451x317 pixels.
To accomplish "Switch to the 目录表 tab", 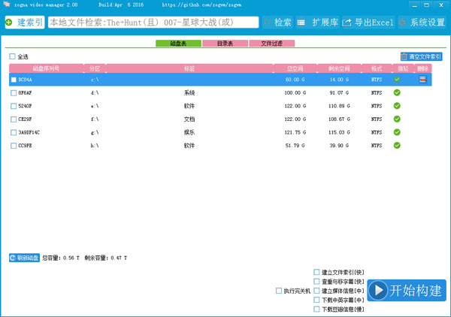I will point(225,44).
